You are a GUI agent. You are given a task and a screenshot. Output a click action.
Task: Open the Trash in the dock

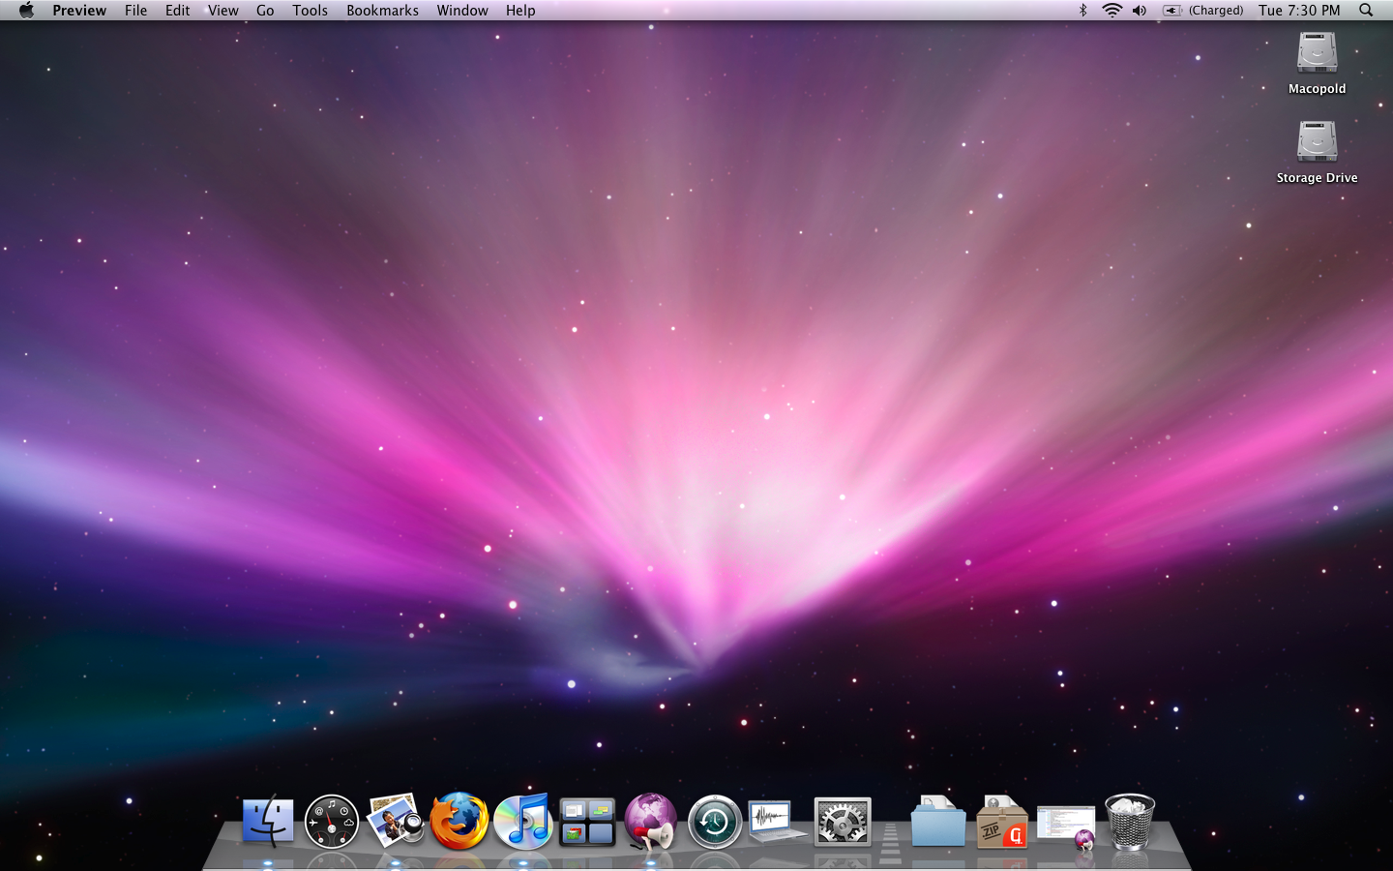pyautogui.click(x=1130, y=821)
